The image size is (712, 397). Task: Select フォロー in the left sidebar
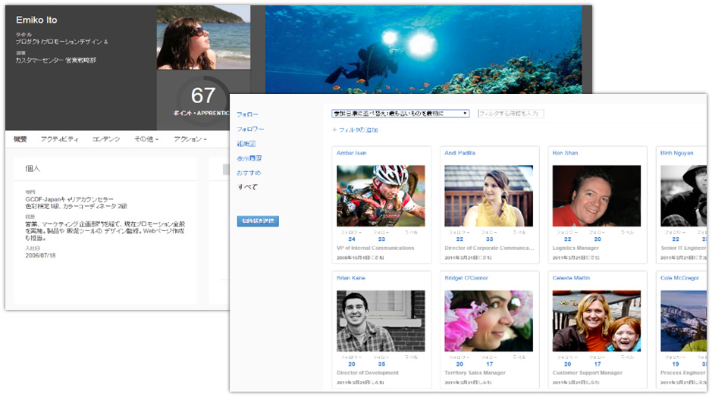point(247,114)
